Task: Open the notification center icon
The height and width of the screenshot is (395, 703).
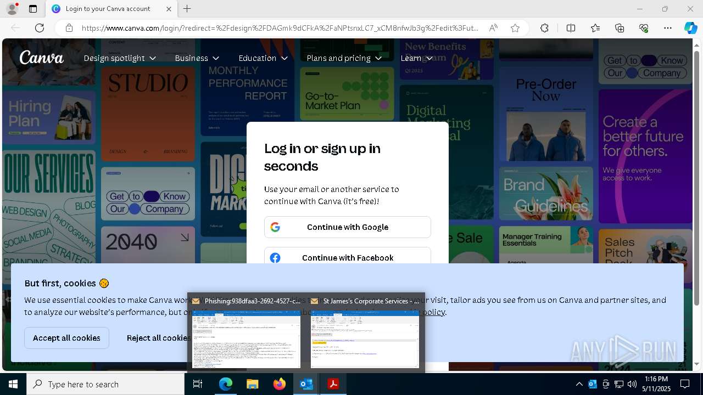Action: coord(685,384)
